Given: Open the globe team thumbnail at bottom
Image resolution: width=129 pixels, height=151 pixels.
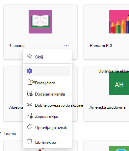Looking at the screenshot, I should 119,148.
